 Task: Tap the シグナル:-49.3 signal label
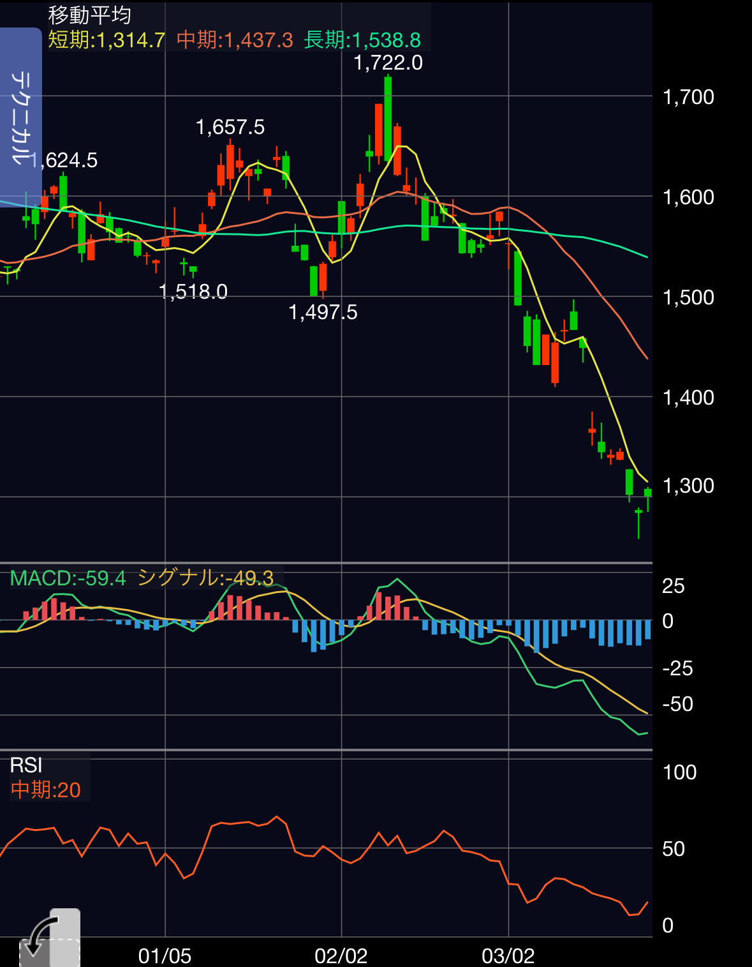205,578
